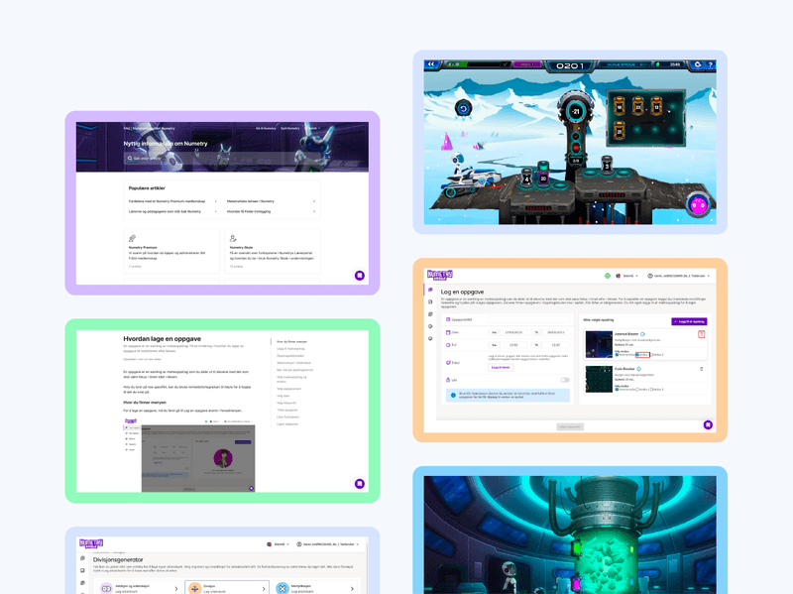
Task: Open chat bubble on the FAQ page
Action: [x=360, y=276]
